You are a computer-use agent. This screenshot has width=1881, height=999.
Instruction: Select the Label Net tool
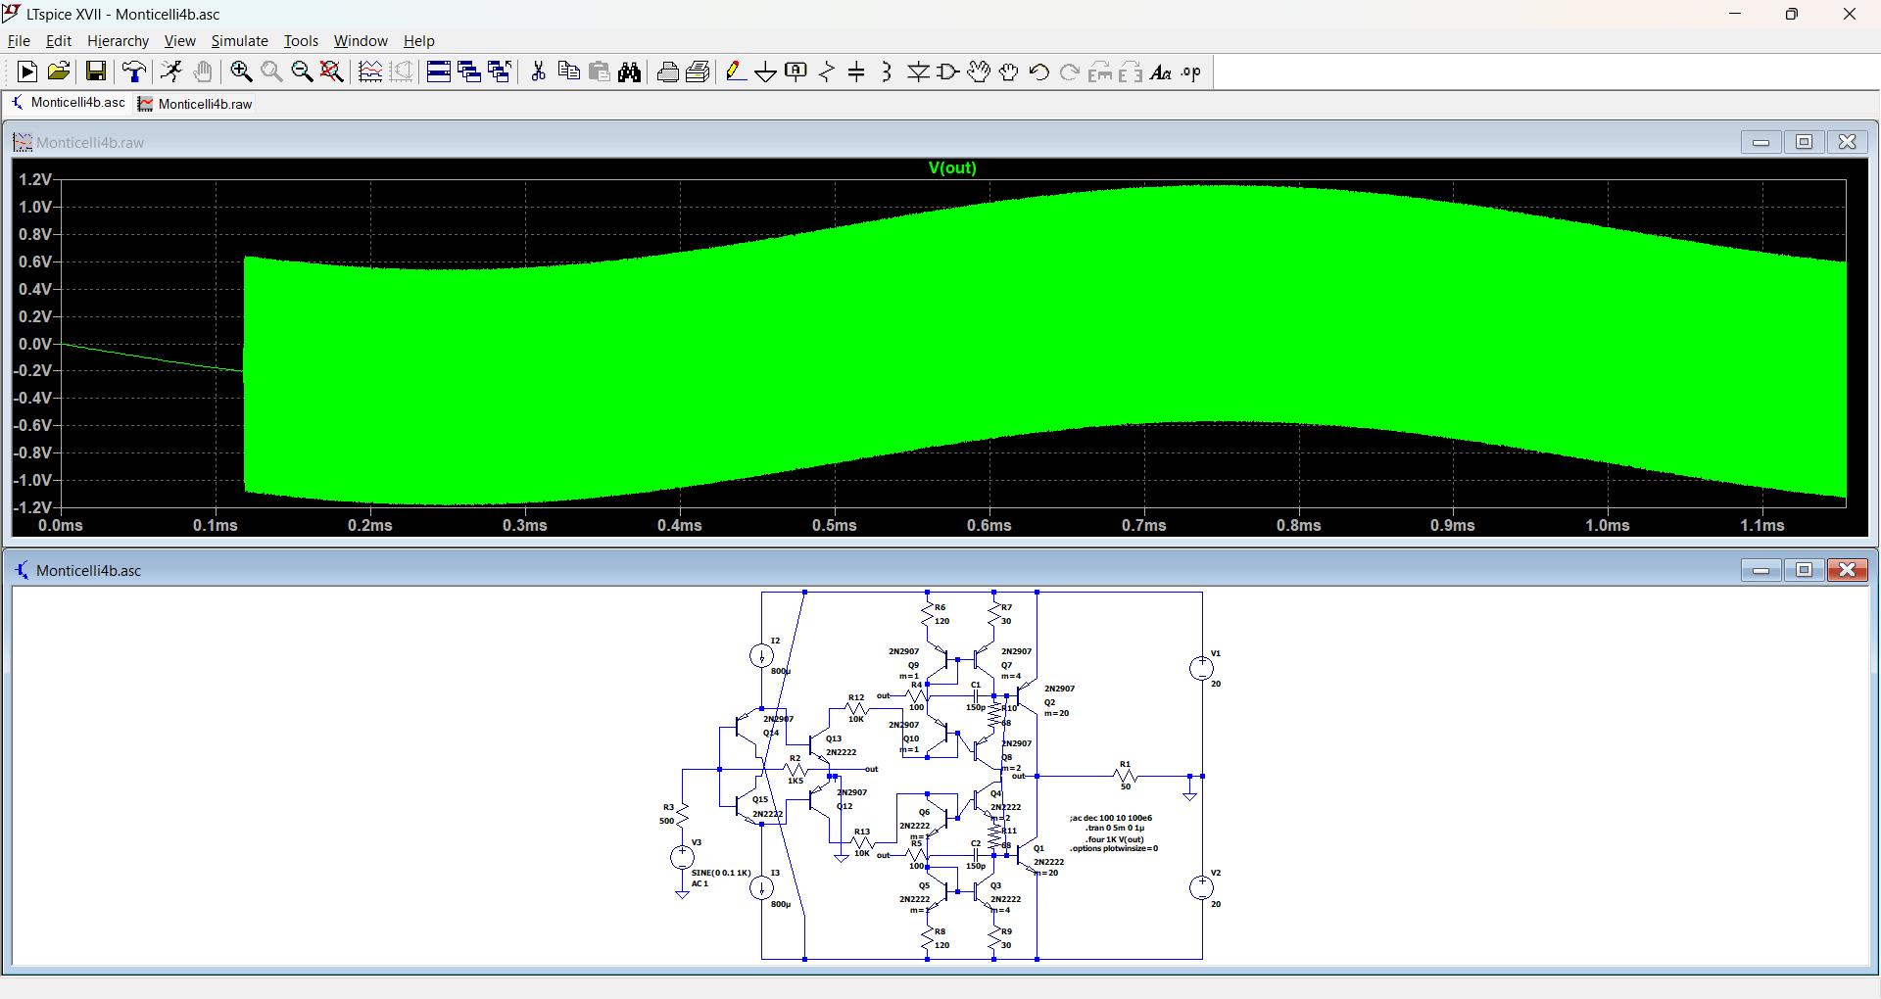(796, 71)
